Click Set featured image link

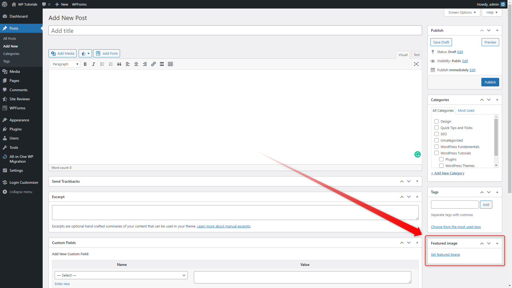(x=445, y=254)
